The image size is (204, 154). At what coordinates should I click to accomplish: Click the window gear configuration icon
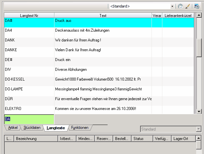[x=197, y=6]
